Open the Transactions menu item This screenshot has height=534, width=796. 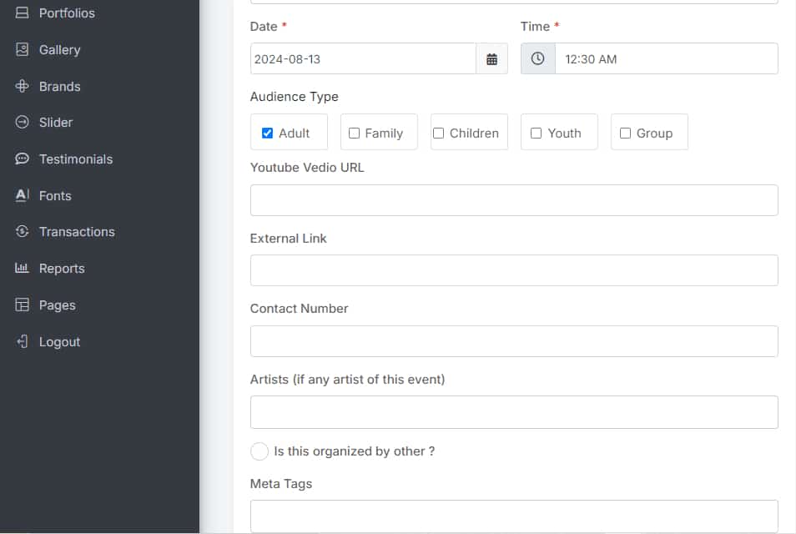pos(77,232)
